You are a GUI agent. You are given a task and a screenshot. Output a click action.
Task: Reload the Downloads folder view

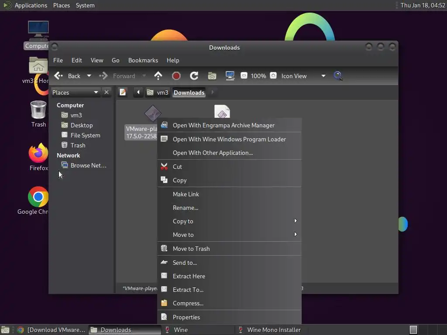194,76
